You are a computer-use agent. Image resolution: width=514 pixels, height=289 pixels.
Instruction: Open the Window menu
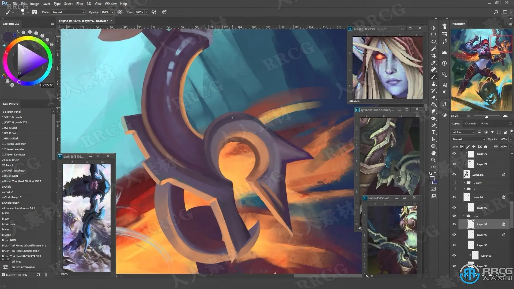tap(111, 4)
